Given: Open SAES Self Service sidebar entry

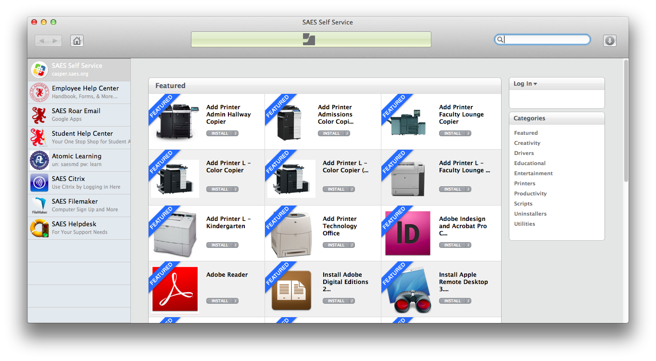Looking at the screenshot, I should coord(79,70).
